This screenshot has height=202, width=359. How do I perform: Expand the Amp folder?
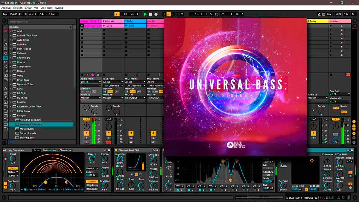(x=10, y=31)
